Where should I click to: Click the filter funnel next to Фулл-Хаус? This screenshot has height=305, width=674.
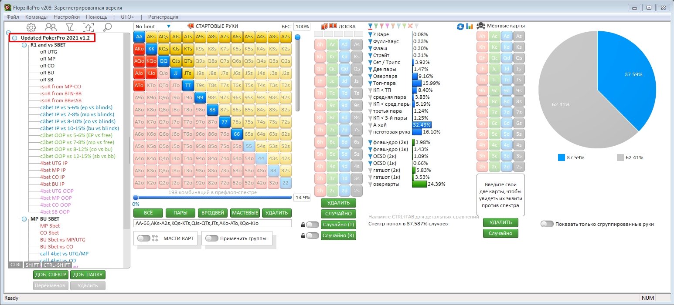click(371, 41)
